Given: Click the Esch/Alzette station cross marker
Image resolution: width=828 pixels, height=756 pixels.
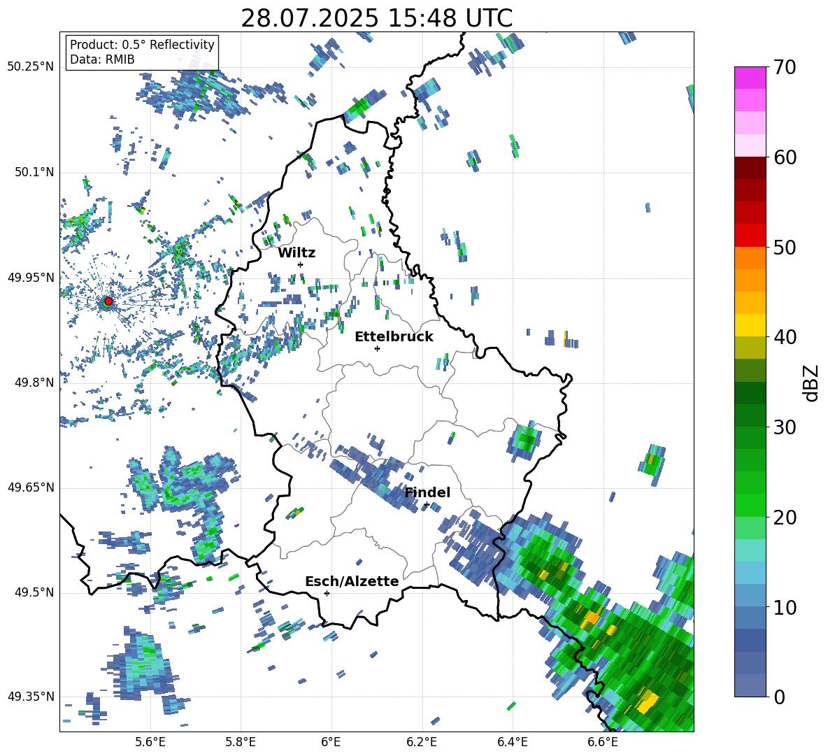Looking at the screenshot, I should [327, 593].
